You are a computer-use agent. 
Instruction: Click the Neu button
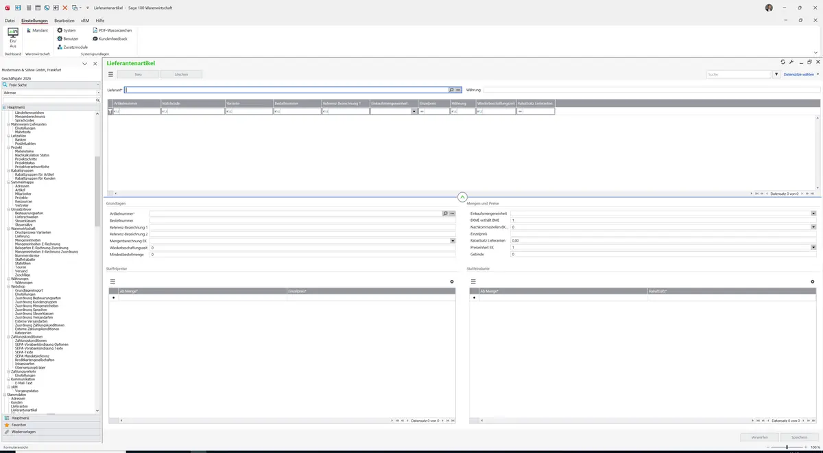tap(138, 74)
